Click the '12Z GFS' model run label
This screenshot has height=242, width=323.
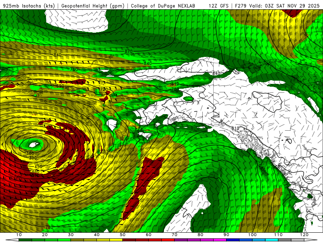click(x=218, y=6)
